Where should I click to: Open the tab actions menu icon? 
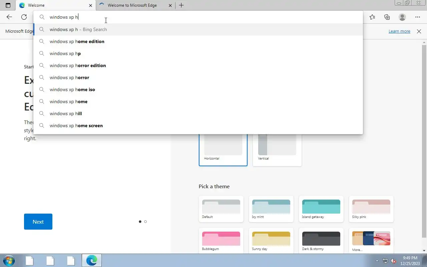(8, 5)
